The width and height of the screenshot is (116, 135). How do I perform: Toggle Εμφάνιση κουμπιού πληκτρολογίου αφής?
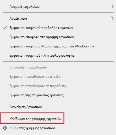coord(58,56)
